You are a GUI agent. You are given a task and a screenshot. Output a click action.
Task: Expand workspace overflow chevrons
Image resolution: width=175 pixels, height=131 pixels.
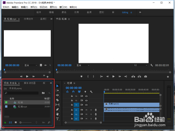pyautogui.click(x=140, y=12)
